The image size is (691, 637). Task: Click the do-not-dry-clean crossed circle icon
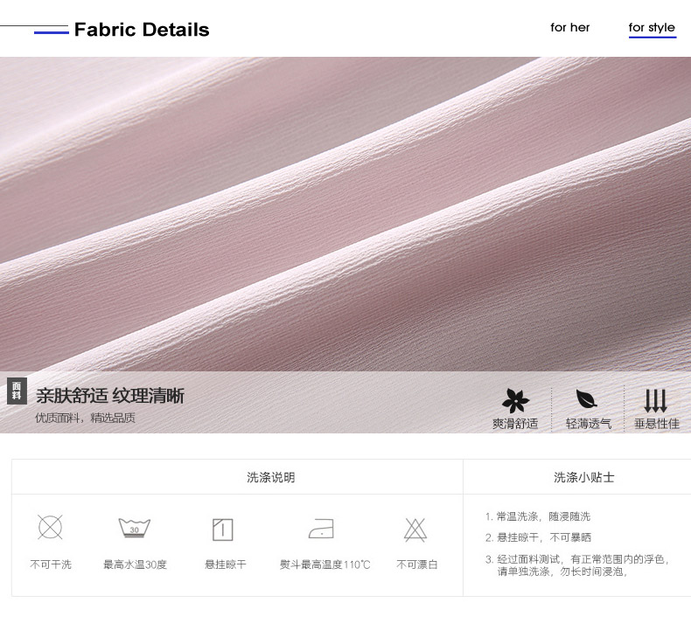tap(51, 528)
